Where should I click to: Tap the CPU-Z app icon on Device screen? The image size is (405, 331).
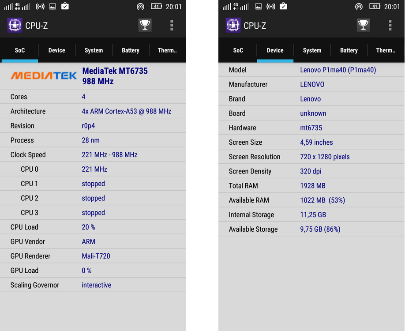tap(233, 25)
